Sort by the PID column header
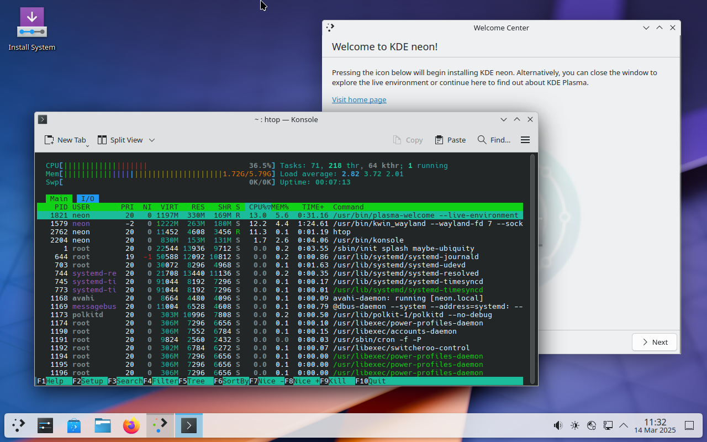The image size is (707, 442). click(x=61, y=207)
